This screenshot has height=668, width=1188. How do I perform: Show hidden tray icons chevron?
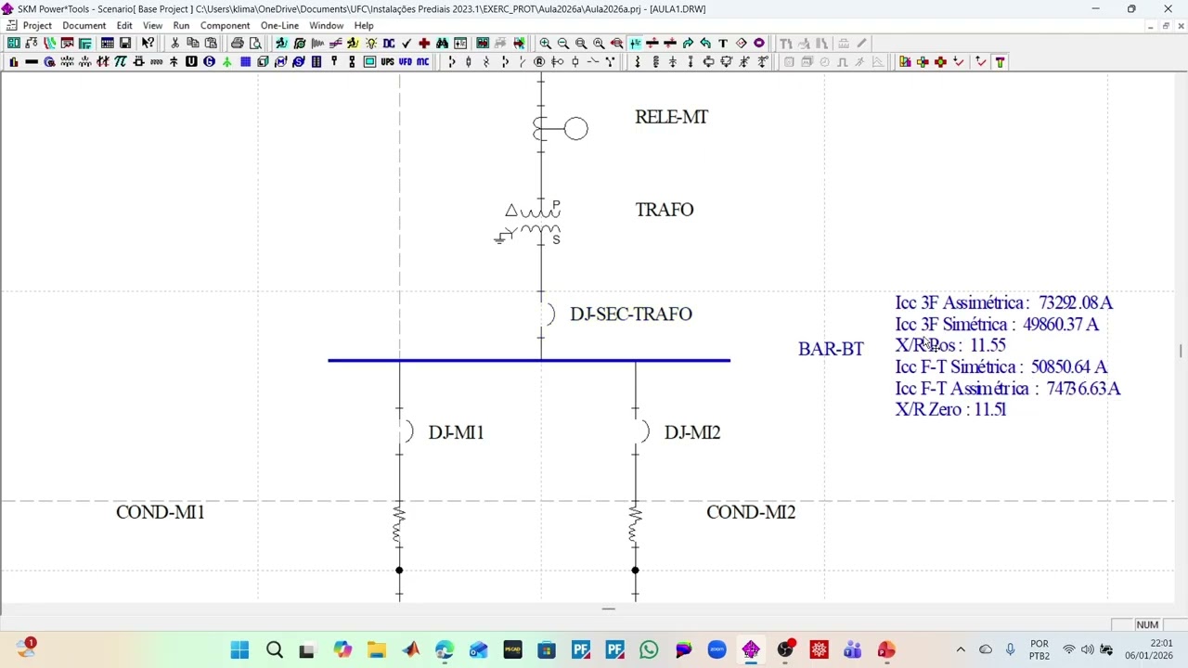pos(961,650)
